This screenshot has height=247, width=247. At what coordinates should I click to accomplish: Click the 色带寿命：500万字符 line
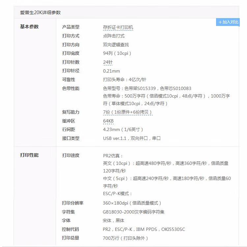pos(166,100)
